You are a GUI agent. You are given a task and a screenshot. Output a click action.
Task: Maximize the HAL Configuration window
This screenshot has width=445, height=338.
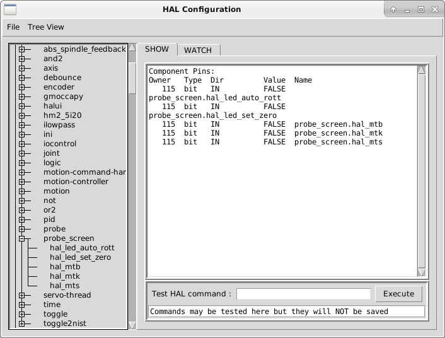(421, 9)
